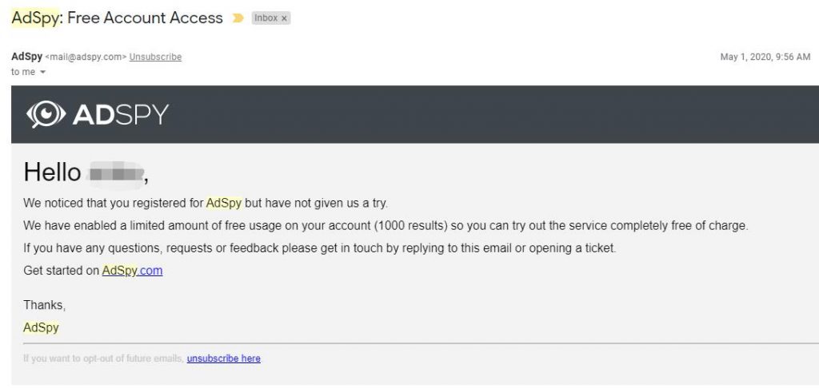Image resolution: width=819 pixels, height=388 pixels.
Task: Remove the Inbox label with x
Action: (284, 18)
